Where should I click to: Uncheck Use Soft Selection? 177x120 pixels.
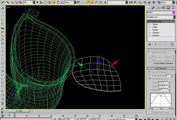pos(149,72)
